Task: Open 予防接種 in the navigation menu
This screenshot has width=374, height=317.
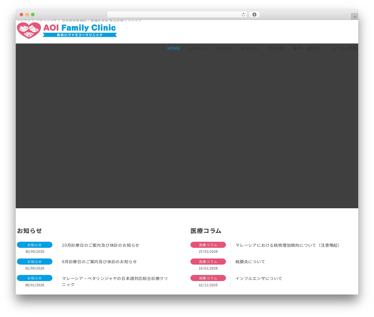Action: pos(276,48)
